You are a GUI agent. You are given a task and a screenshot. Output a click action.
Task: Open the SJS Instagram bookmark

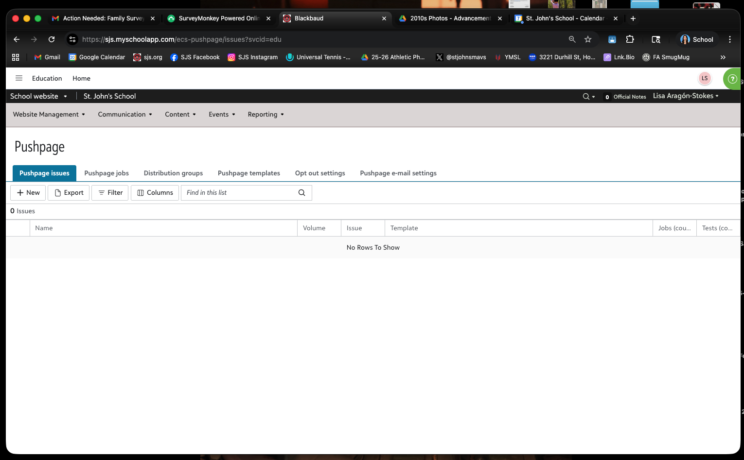253,57
